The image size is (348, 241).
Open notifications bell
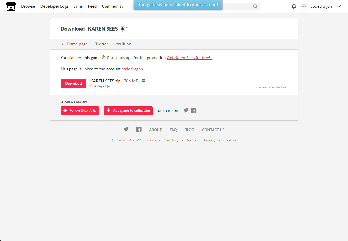pos(294,6)
